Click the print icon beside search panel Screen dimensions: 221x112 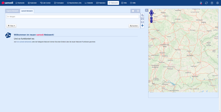tap(142, 22)
